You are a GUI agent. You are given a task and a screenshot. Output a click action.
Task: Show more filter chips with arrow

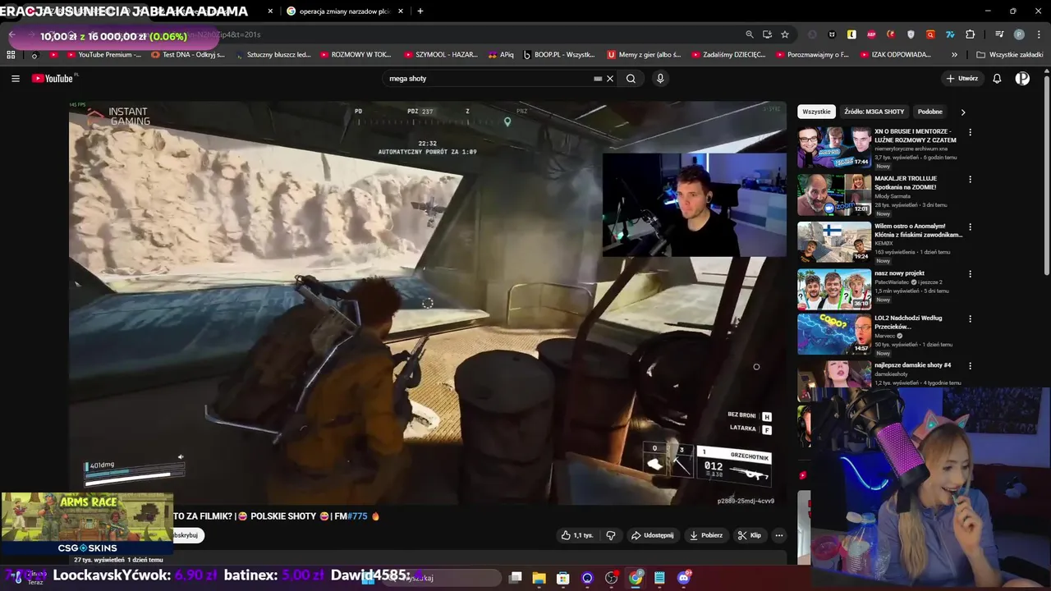[x=963, y=112]
